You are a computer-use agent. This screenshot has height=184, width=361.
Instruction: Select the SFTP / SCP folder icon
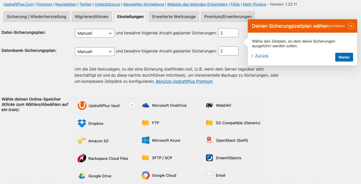click(x=146, y=158)
